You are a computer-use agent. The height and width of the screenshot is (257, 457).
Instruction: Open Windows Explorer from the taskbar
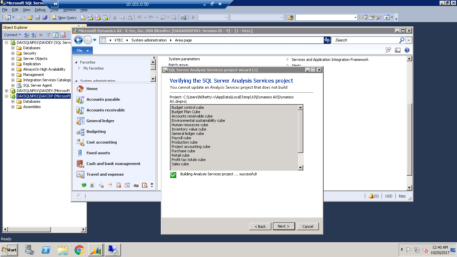point(63,250)
